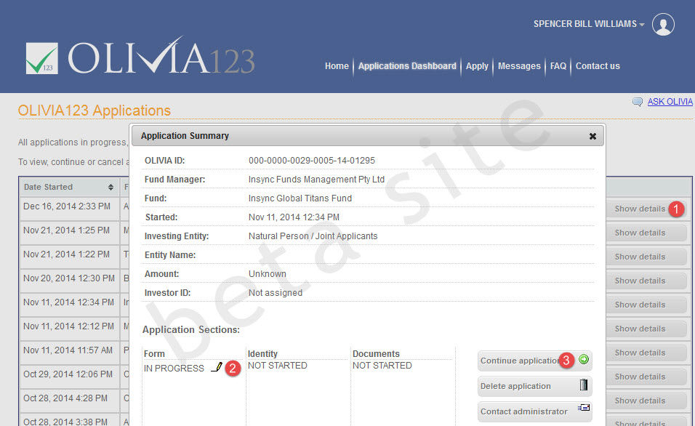Click the trash bin icon on Delete application
The height and width of the screenshot is (426, 695).
[584, 385]
